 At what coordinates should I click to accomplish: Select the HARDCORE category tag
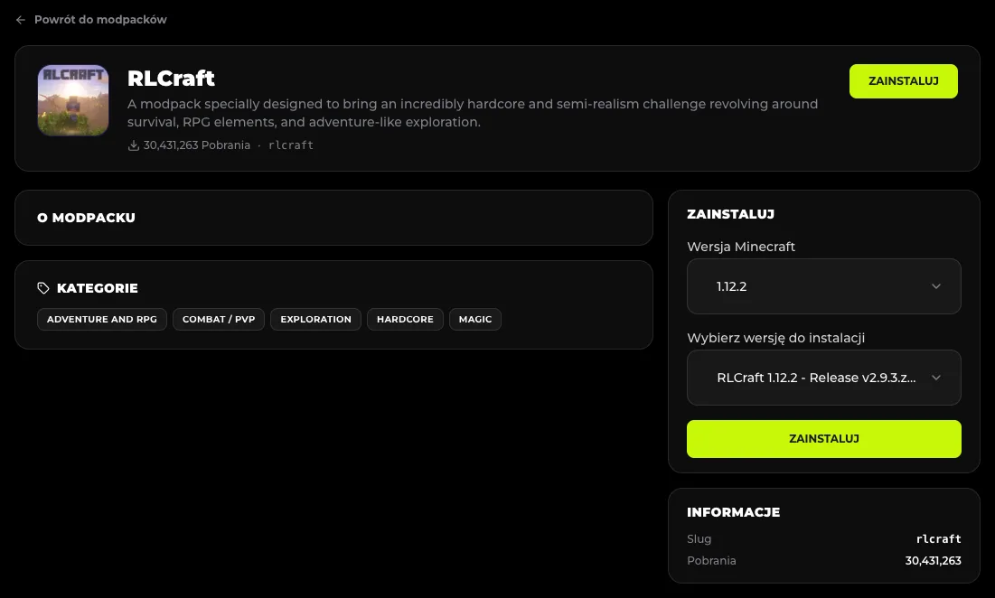click(405, 319)
